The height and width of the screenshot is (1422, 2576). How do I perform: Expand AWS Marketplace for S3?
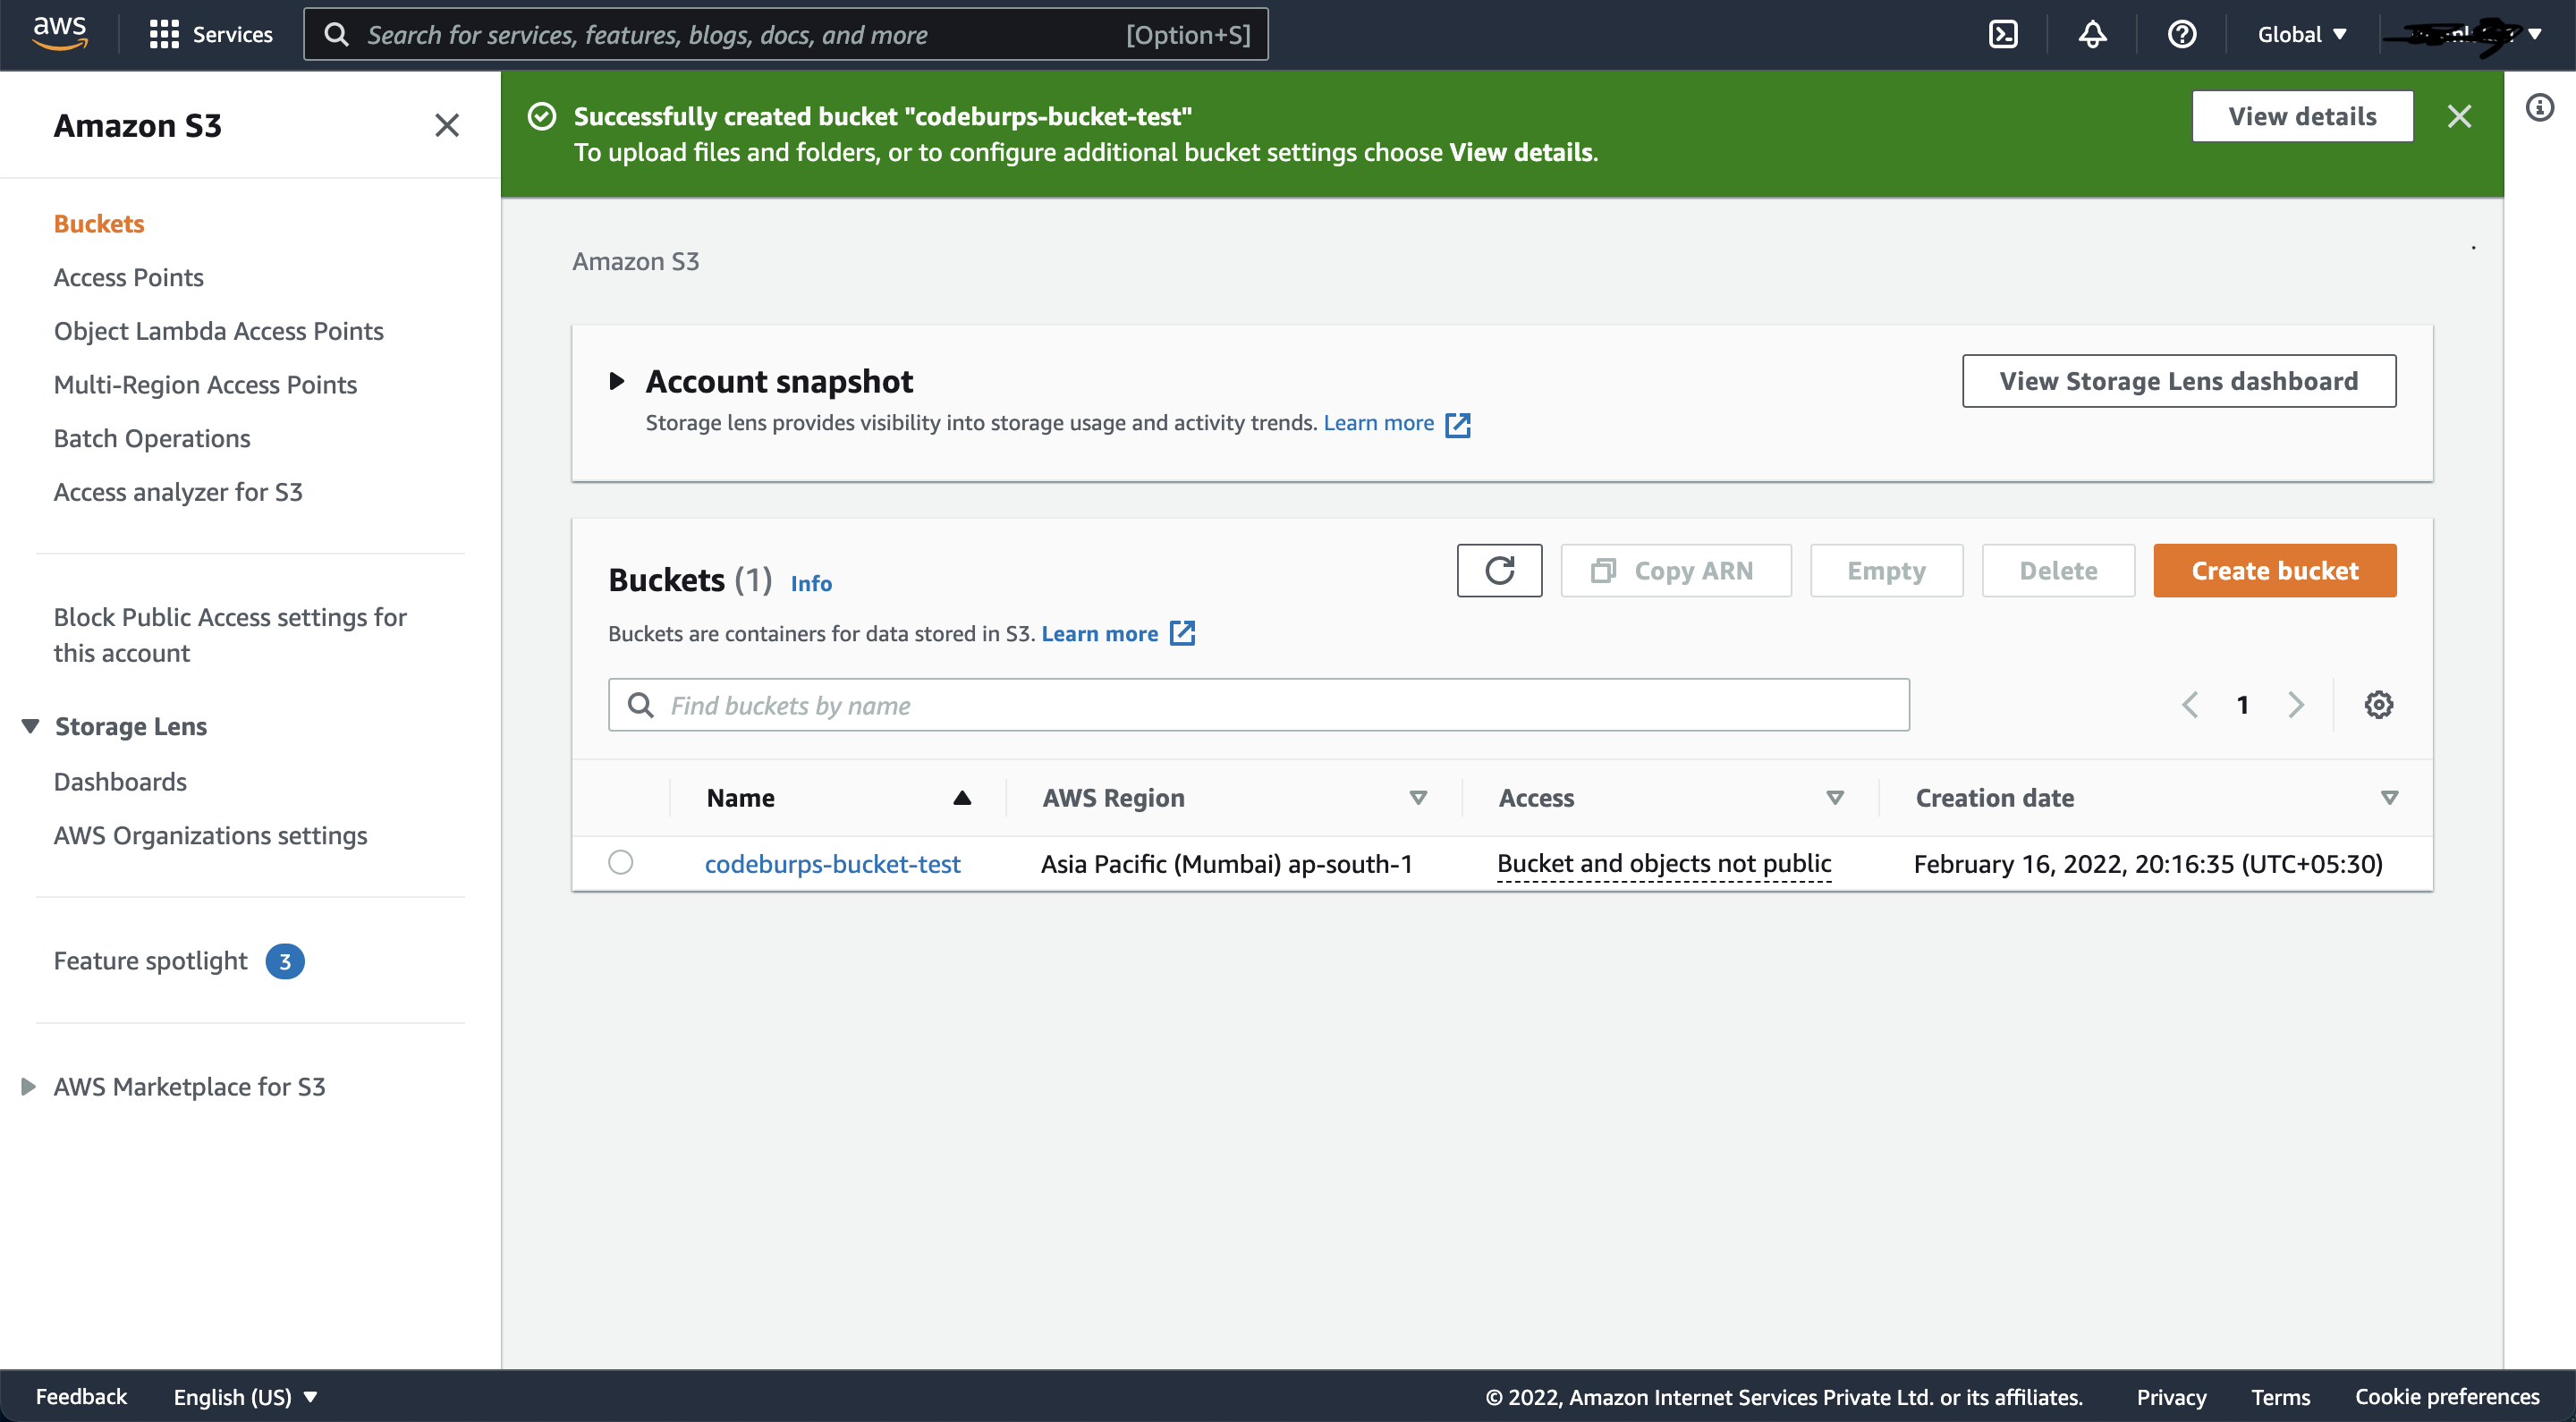pos(29,1087)
